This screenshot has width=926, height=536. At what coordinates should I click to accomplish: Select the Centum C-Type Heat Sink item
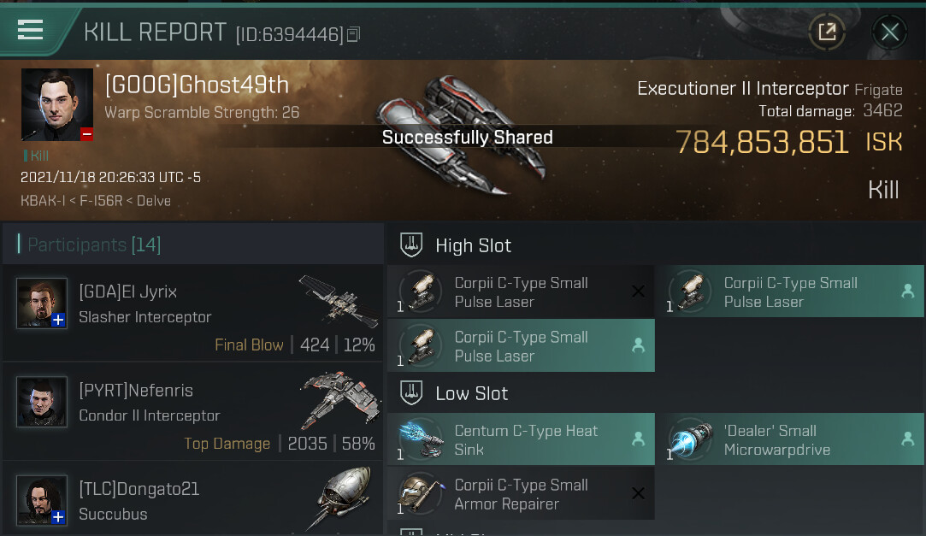(521, 439)
